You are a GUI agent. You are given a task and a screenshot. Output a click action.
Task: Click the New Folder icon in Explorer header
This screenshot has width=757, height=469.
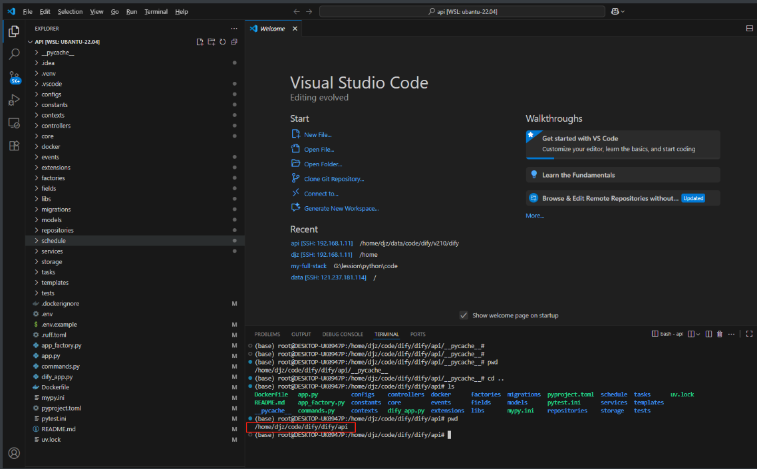(212, 42)
